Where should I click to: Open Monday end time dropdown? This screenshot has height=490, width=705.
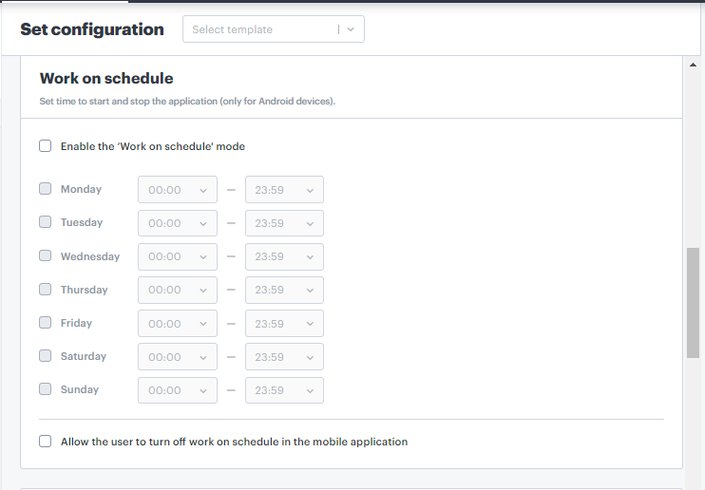click(x=284, y=190)
